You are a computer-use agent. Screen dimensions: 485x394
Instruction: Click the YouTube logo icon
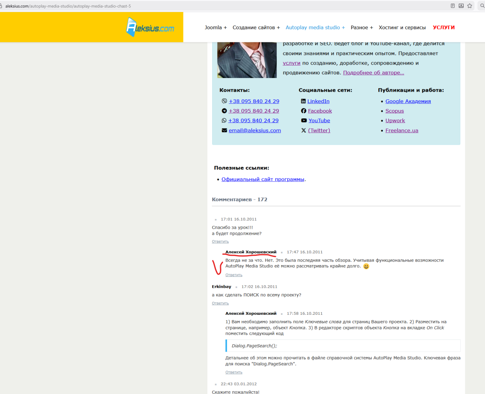(304, 121)
